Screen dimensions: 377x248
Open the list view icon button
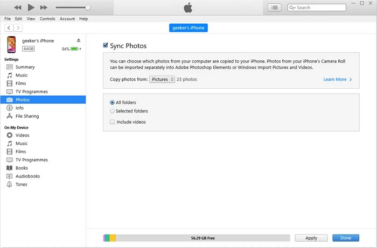click(275, 8)
